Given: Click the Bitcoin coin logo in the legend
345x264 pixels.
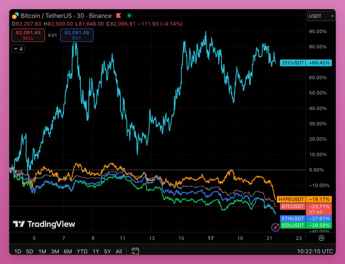Looking at the screenshot, I should point(14,16).
